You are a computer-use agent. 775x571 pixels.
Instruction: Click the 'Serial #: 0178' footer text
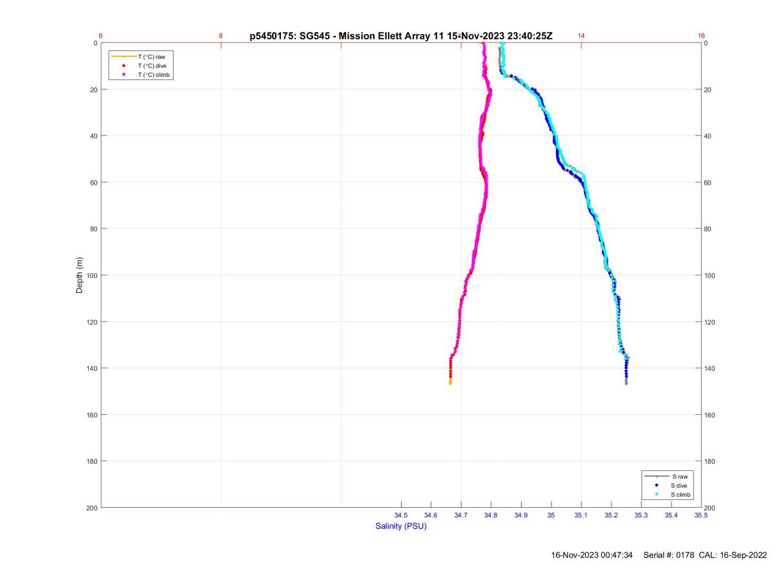point(668,555)
